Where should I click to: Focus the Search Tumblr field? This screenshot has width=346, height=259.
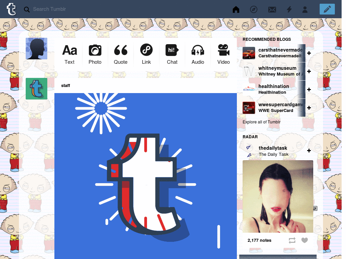pyautogui.click(x=49, y=9)
